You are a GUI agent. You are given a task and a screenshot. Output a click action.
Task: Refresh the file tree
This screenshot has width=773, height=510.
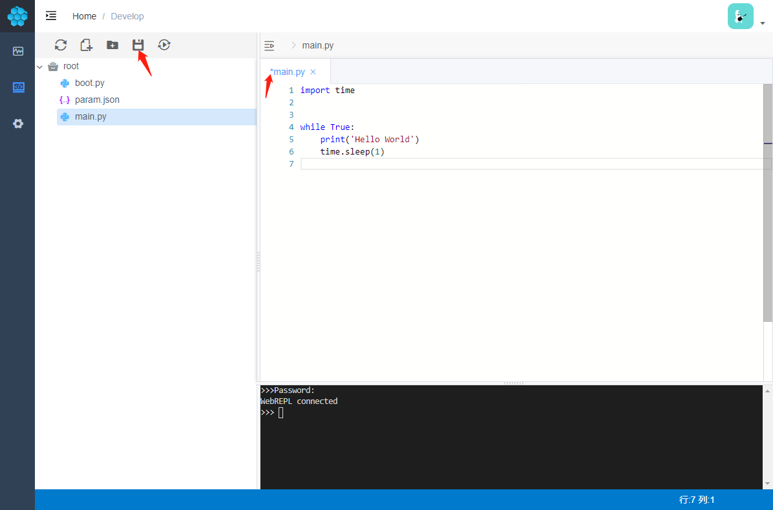(x=61, y=45)
